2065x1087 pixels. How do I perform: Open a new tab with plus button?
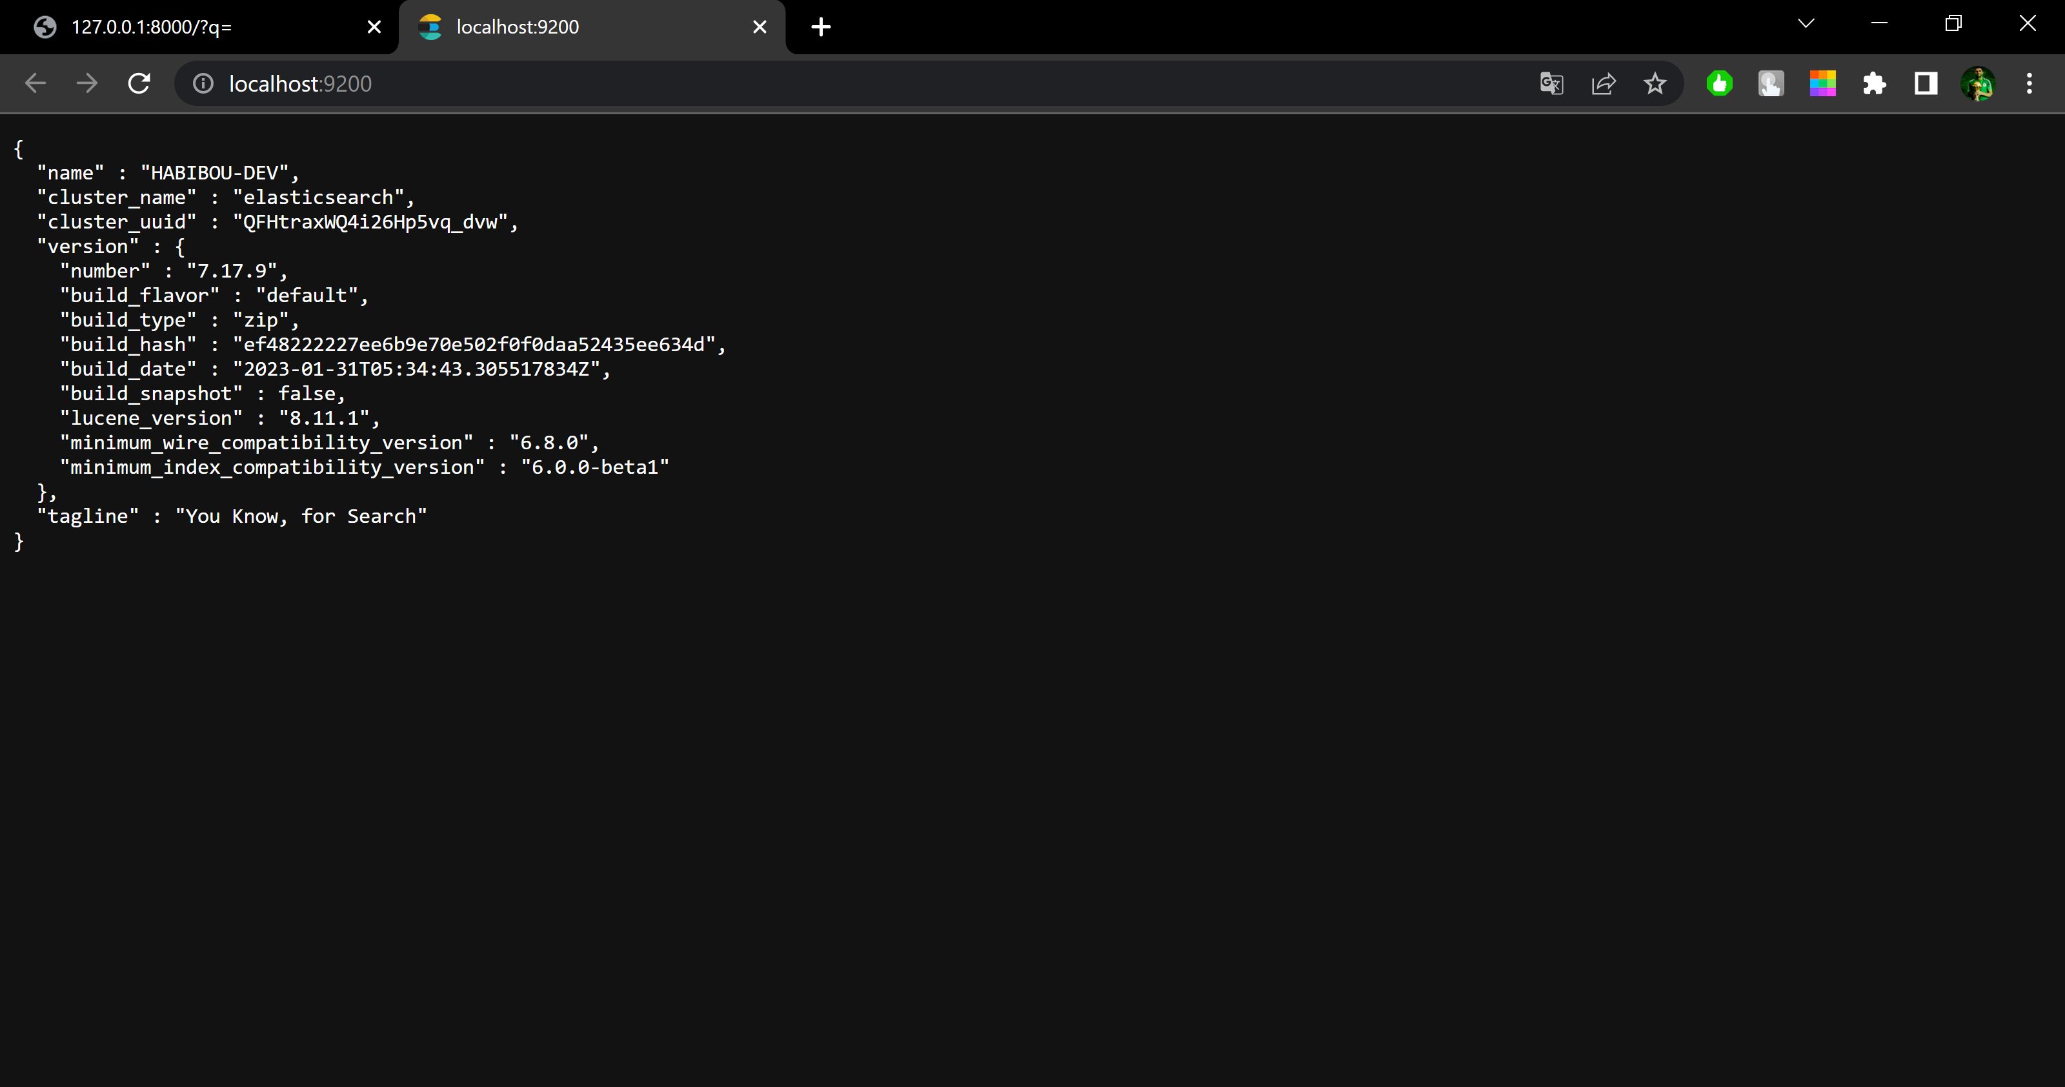tap(821, 27)
